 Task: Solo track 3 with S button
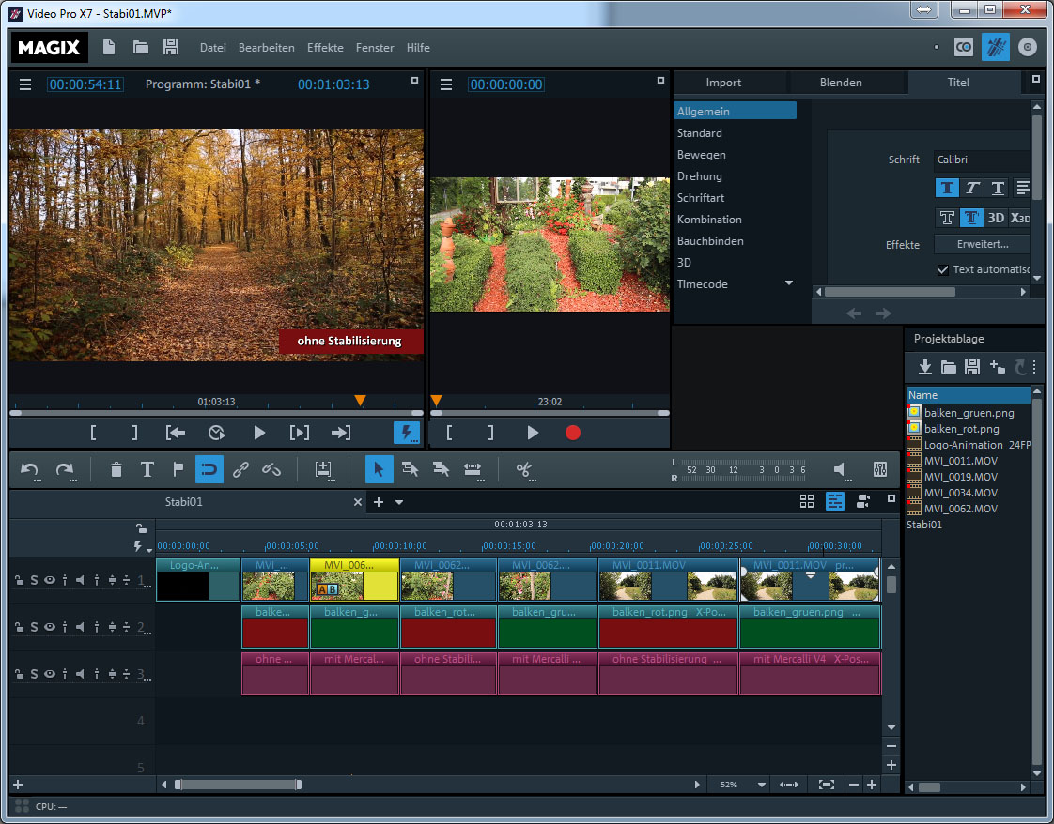click(34, 674)
